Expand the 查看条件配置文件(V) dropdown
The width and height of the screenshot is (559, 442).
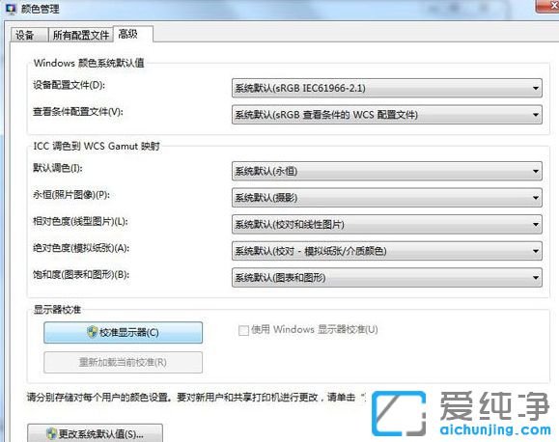387,115
